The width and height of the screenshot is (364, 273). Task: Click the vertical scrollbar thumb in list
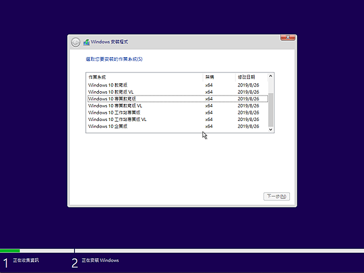pos(271,109)
